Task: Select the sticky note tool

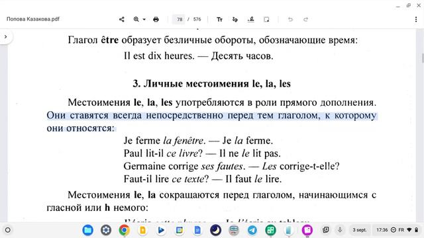Action: click(266, 19)
